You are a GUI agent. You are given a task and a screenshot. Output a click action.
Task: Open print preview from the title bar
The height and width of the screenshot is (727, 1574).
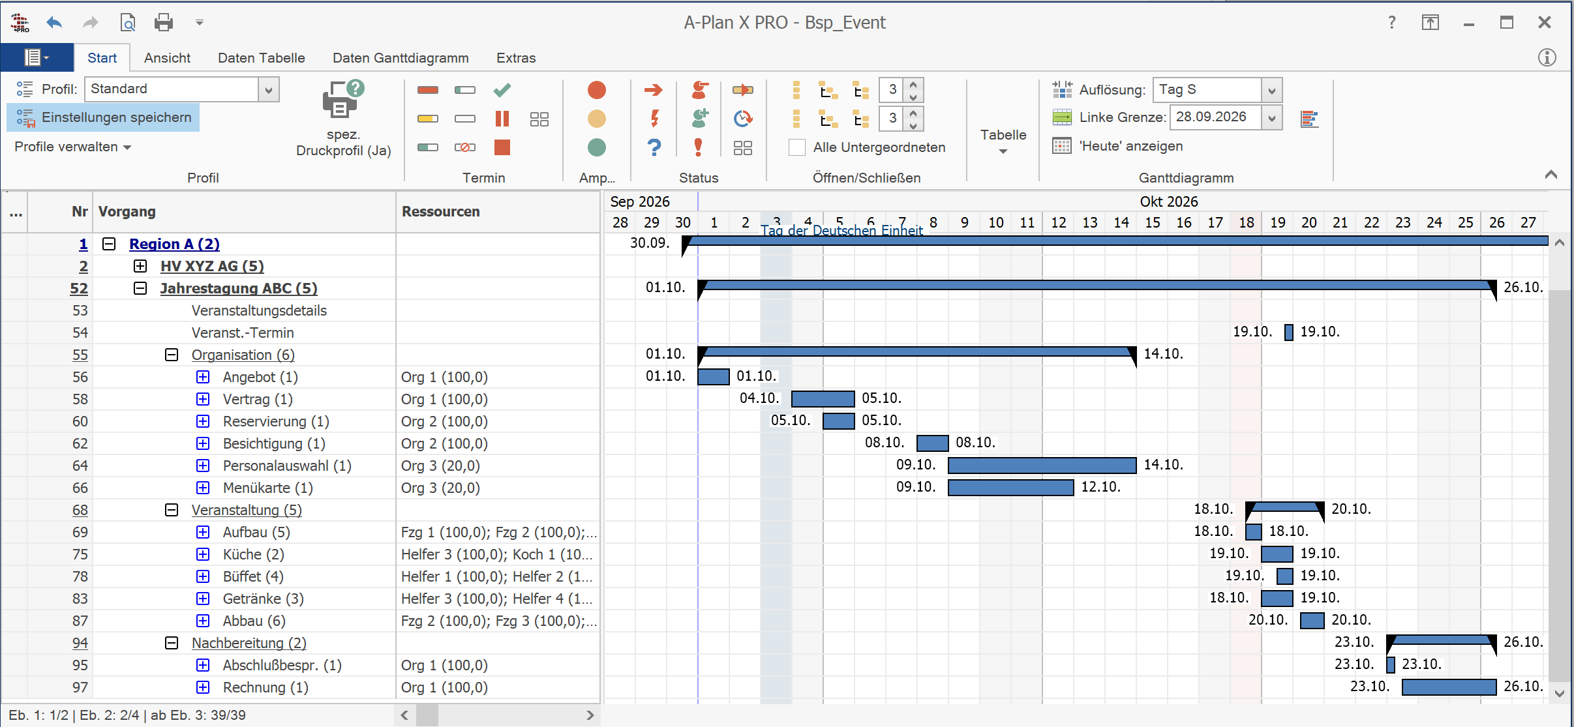click(x=128, y=23)
